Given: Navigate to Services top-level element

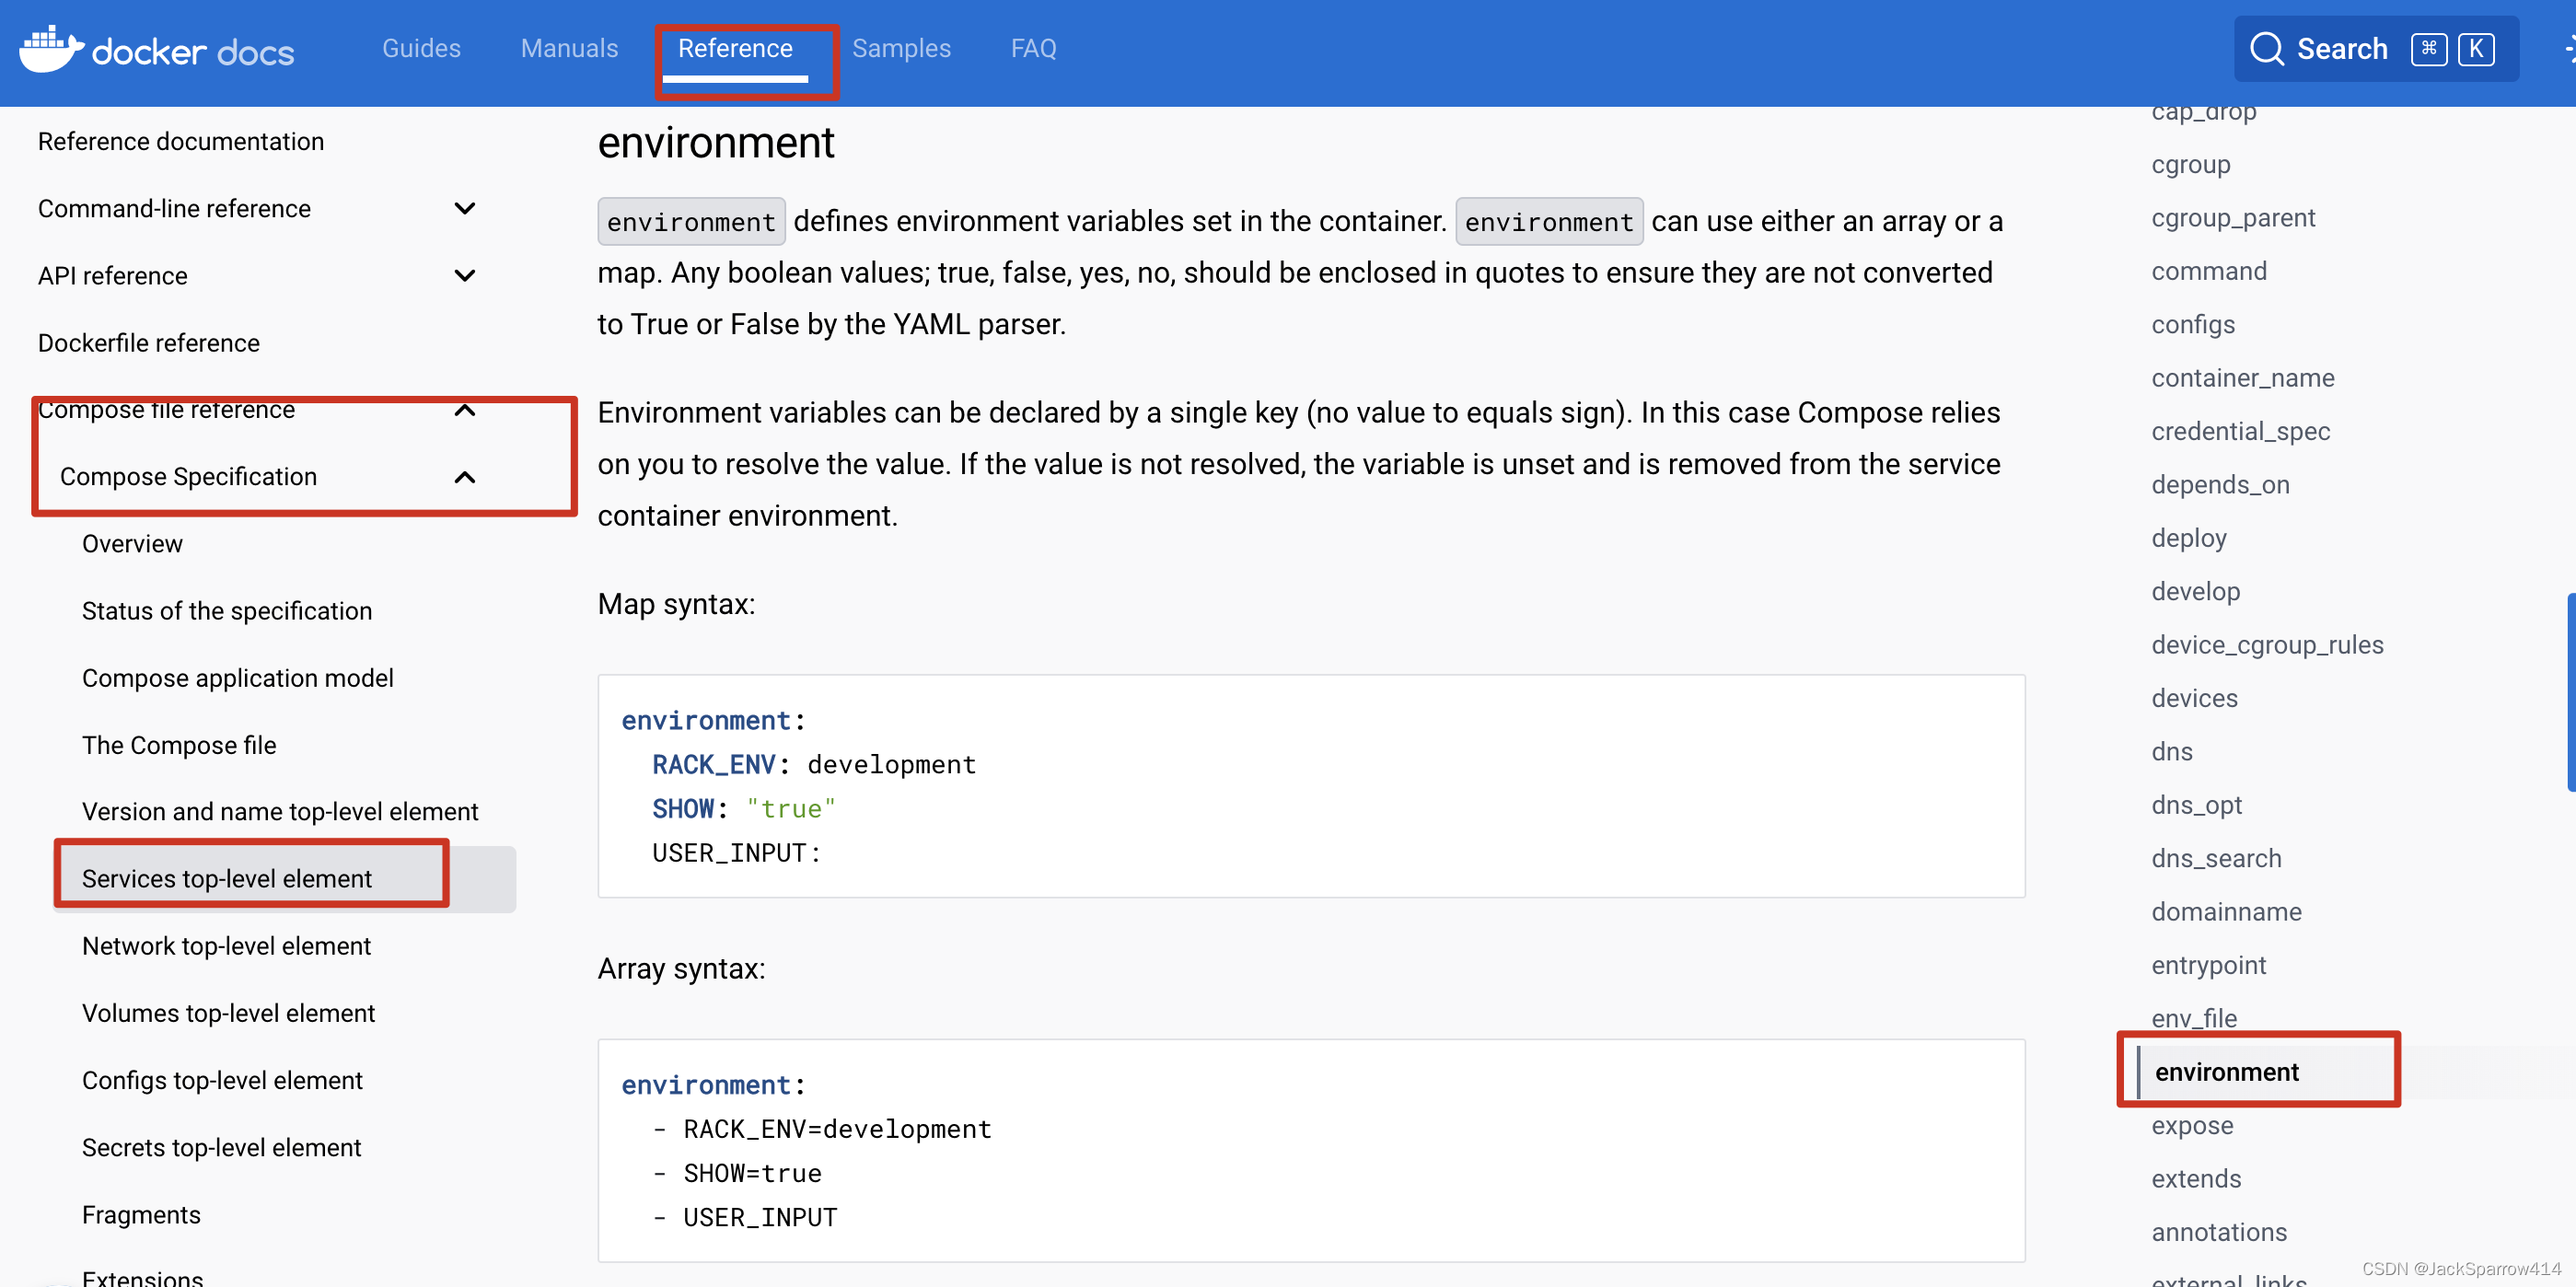Looking at the screenshot, I should click(x=226, y=877).
